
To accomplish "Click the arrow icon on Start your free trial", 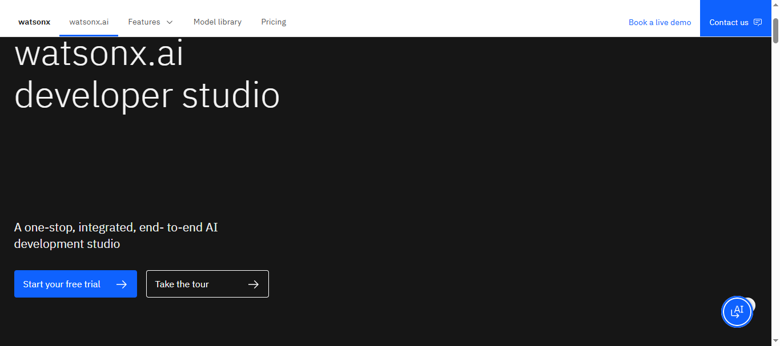I will click(122, 284).
